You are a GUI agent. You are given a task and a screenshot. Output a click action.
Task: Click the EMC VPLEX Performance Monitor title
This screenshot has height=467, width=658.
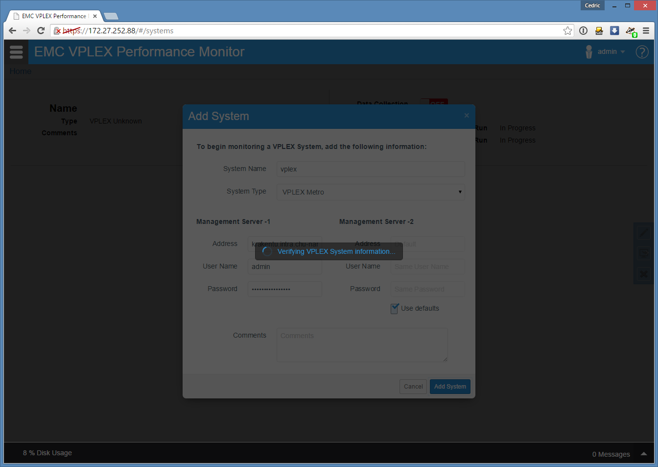(140, 52)
